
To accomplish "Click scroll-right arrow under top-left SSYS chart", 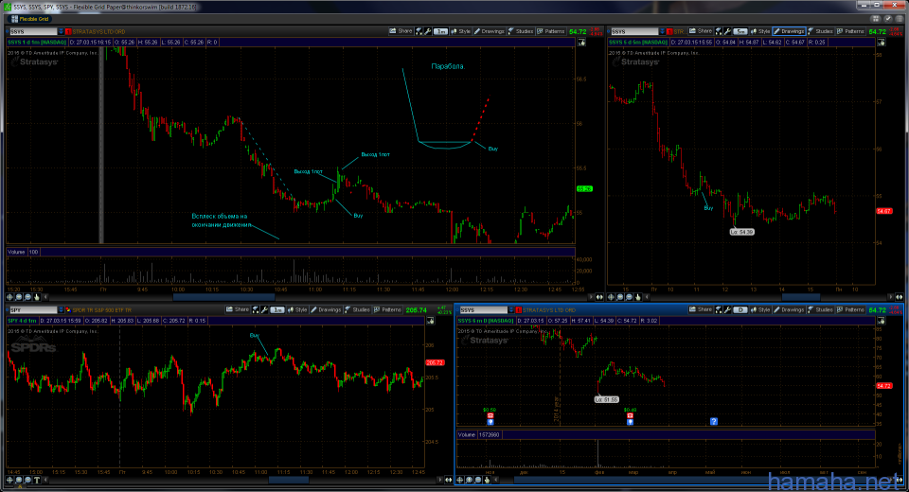I will pos(591,297).
